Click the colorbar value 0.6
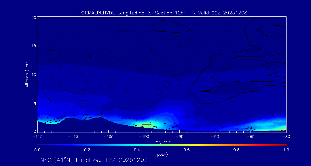311x166 pixels. (x=187, y=150)
